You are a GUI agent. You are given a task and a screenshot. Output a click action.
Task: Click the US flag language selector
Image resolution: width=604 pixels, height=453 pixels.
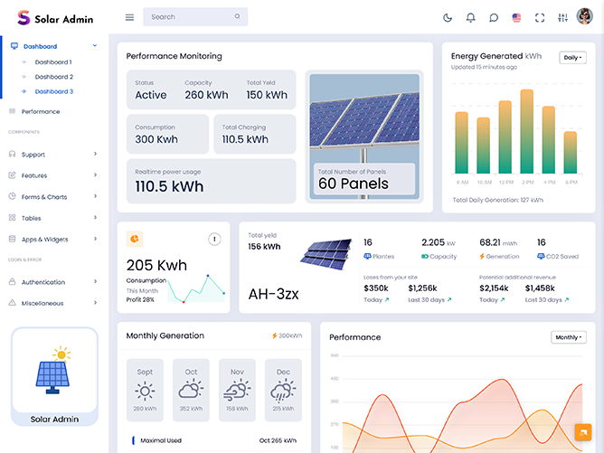tap(517, 17)
